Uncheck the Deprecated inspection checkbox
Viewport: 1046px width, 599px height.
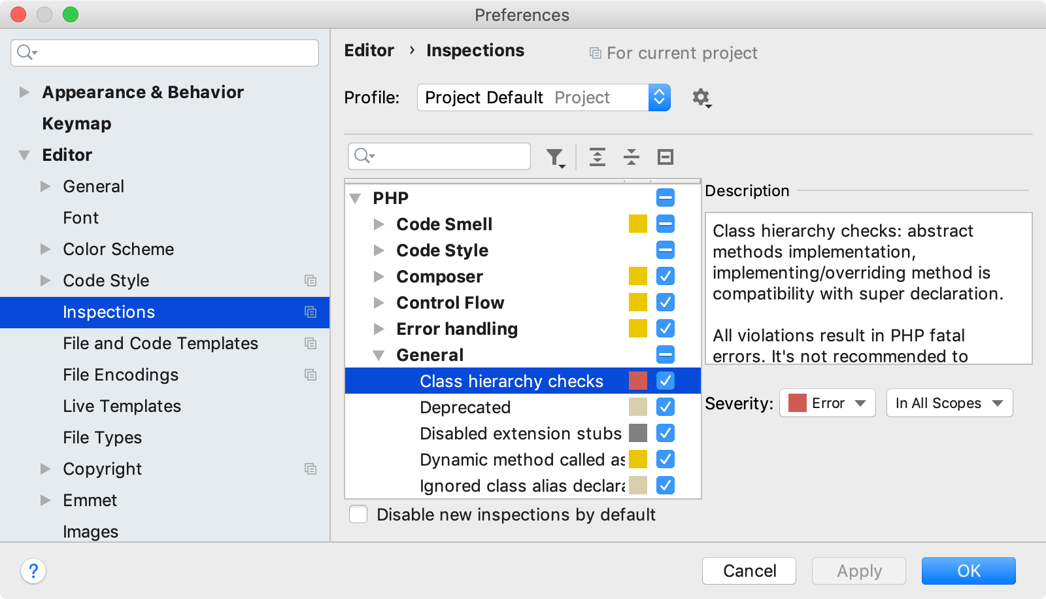coord(666,407)
